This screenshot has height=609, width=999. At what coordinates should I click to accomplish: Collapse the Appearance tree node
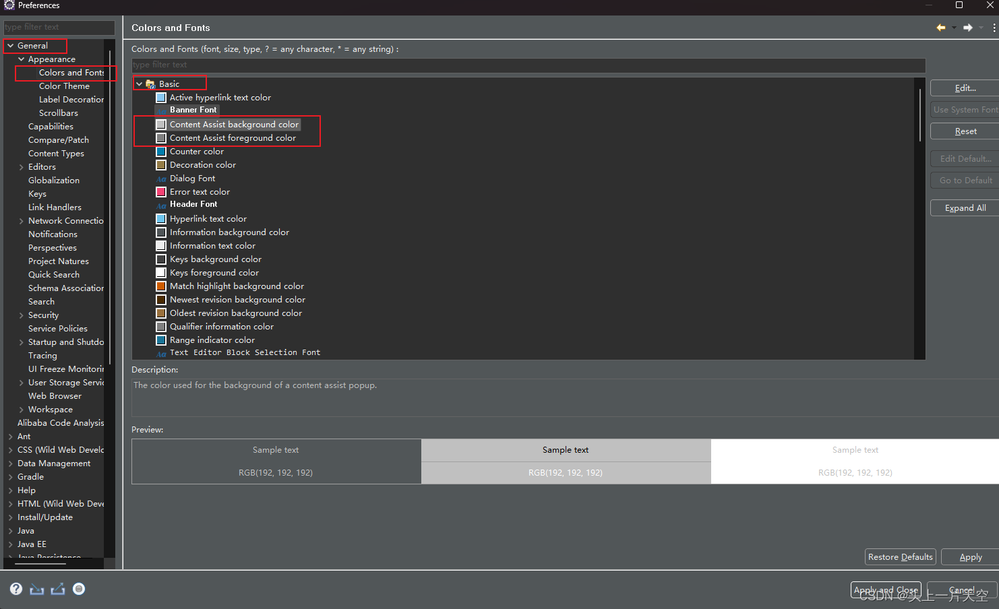point(22,59)
